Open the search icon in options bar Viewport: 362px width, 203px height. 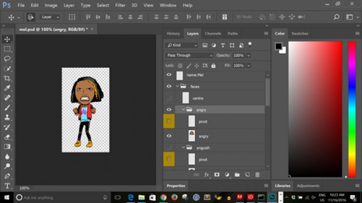pos(336,17)
